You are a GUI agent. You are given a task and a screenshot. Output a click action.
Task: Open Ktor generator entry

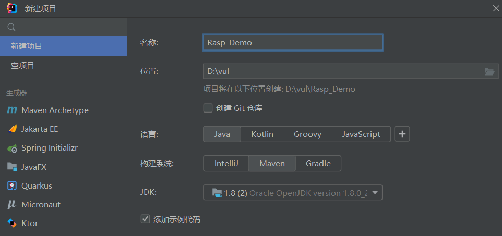tap(63, 223)
